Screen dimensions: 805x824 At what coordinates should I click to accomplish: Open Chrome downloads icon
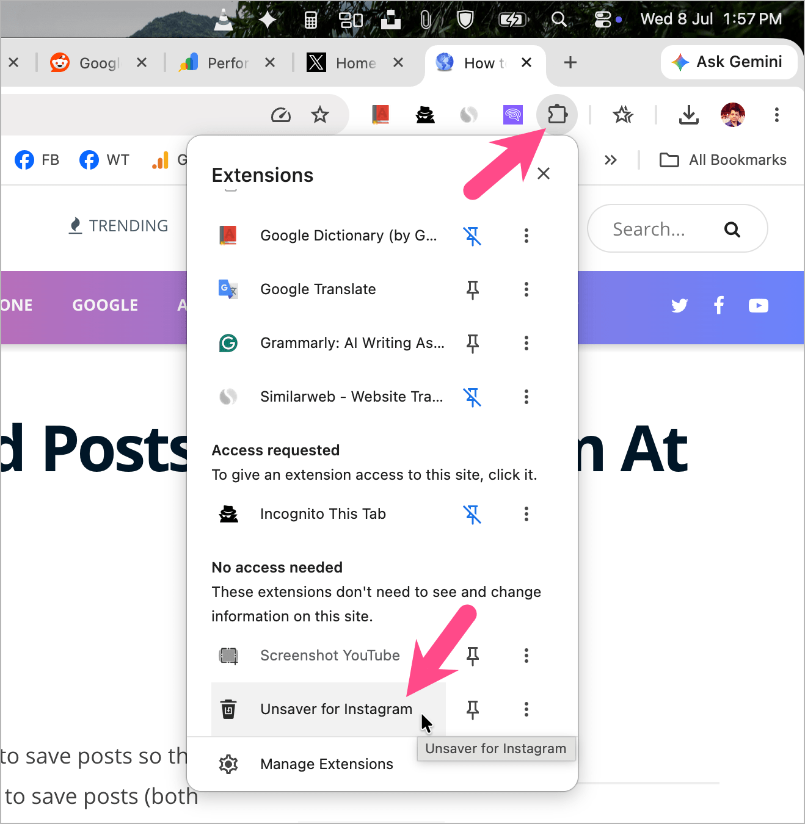pos(689,114)
